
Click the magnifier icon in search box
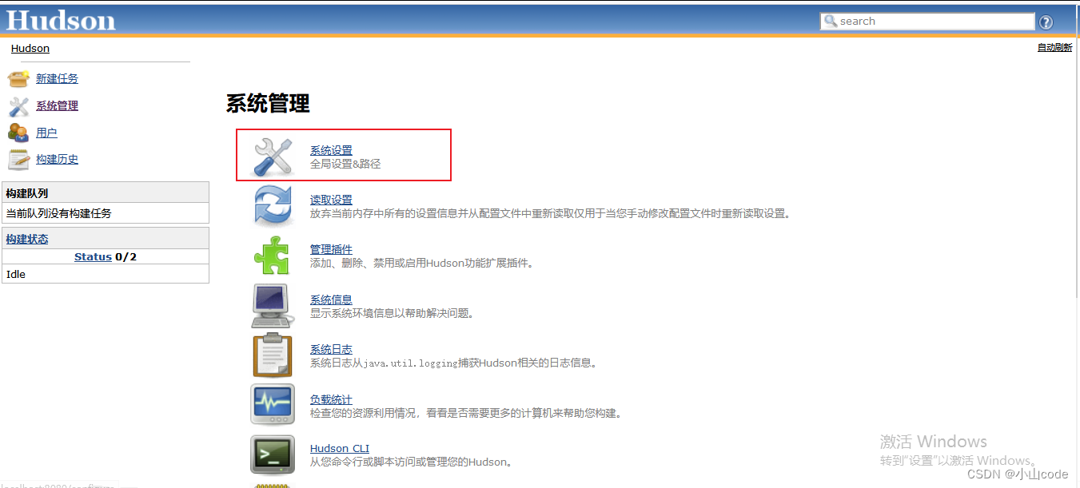[x=831, y=21]
